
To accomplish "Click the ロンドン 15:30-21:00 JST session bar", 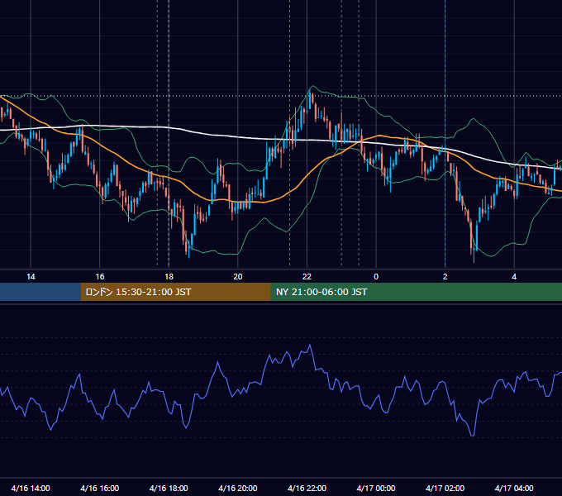I will (175, 292).
